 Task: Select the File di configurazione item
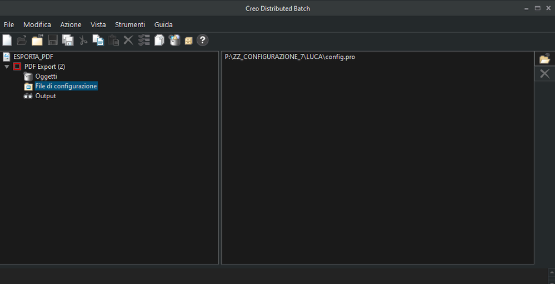66,86
